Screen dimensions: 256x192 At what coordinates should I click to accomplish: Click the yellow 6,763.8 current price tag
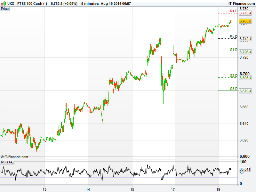click(245, 21)
